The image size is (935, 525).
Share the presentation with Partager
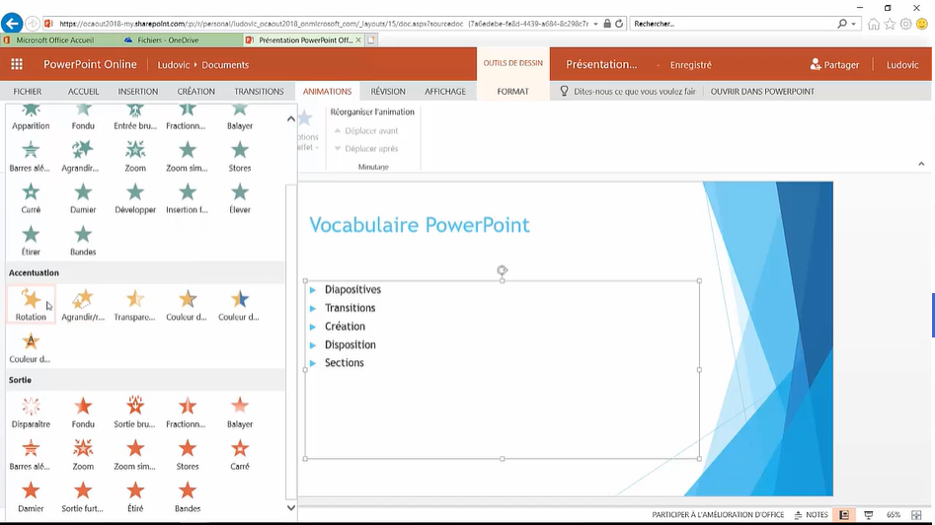click(835, 64)
